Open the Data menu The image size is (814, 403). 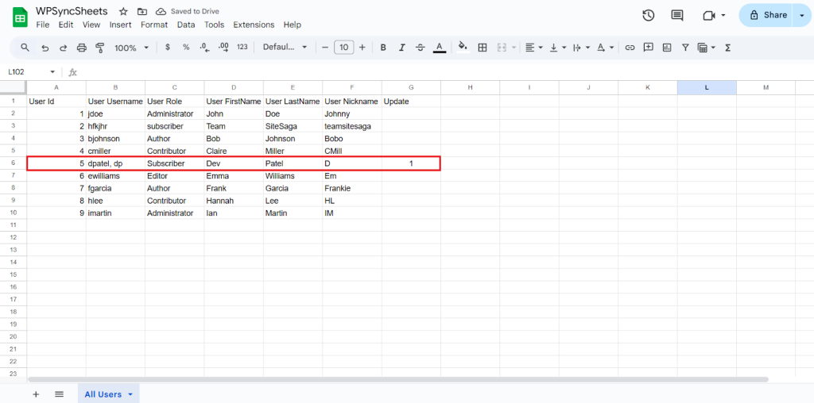(186, 25)
